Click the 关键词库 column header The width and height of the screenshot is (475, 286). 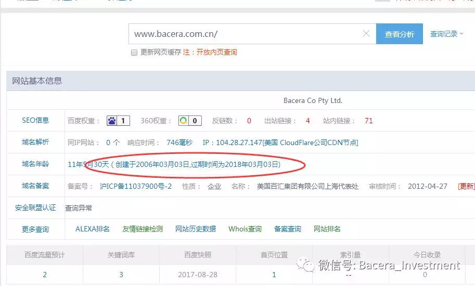(x=121, y=255)
